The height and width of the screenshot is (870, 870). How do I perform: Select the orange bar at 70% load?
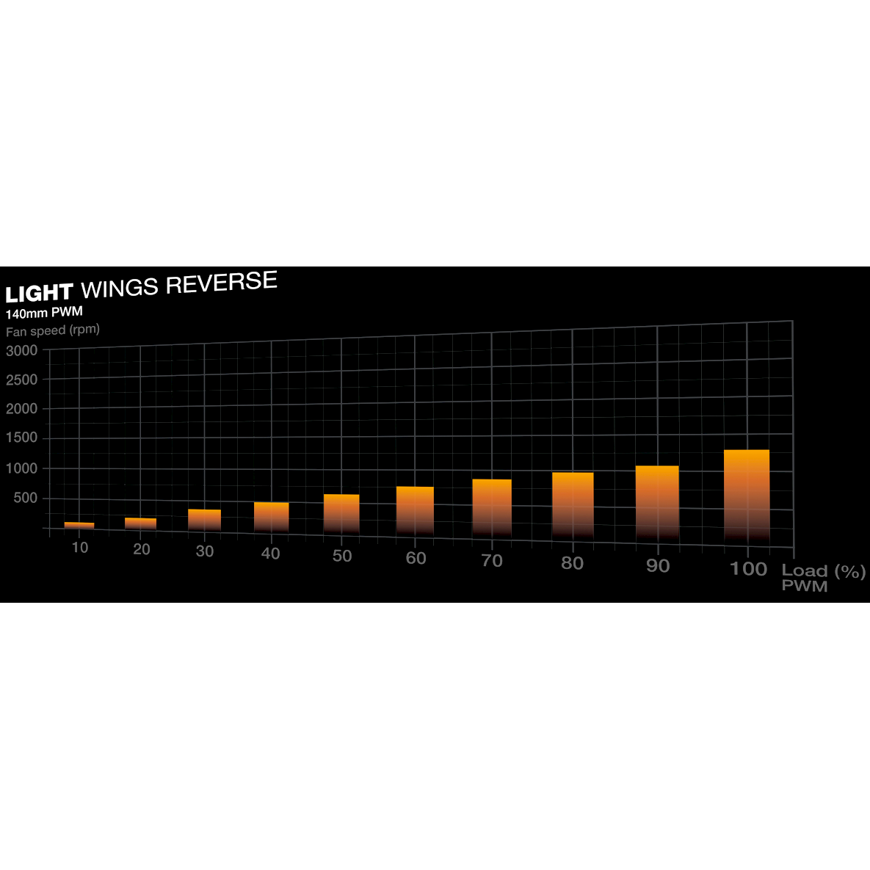click(492, 509)
